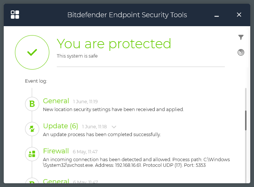
Task: Click the 'Event log:' label
Action: (x=36, y=81)
